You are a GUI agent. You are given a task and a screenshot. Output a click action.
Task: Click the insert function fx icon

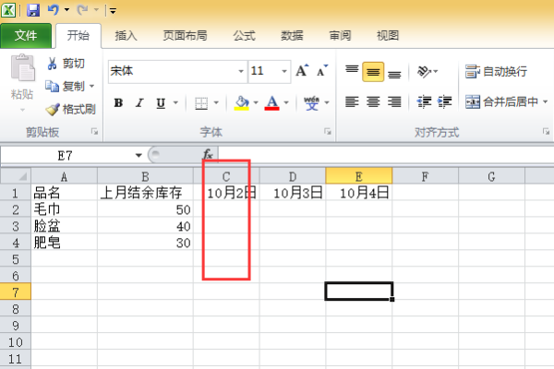pyautogui.click(x=208, y=154)
